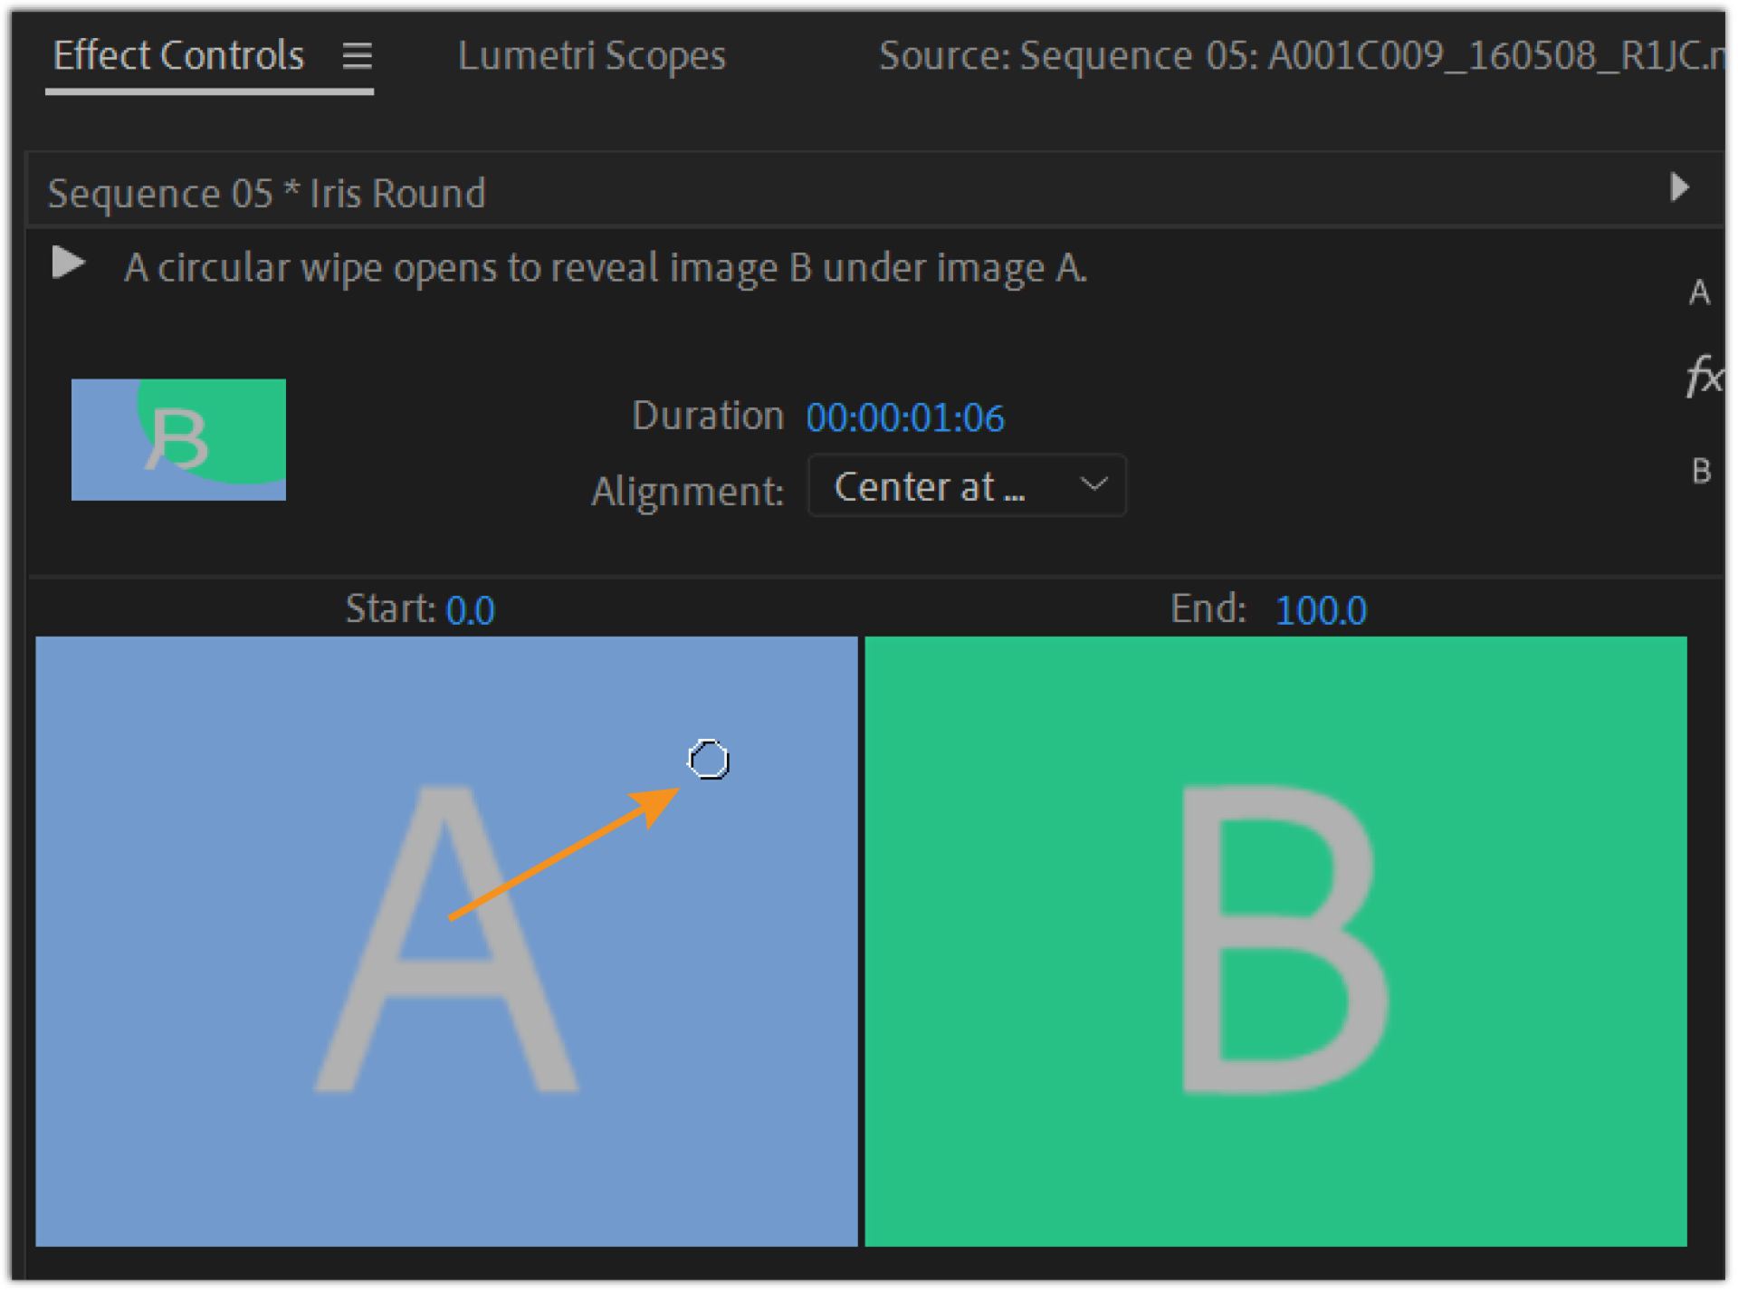Click the fx transition icon on timeline
Screen dimensions: 1738x1293
(1702, 376)
